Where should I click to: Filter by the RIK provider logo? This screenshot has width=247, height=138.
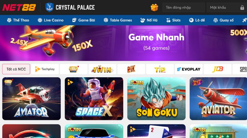(131, 69)
